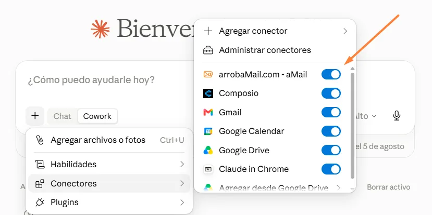
Task: Click the Plugins plug icon
Action: (x=40, y=203)
